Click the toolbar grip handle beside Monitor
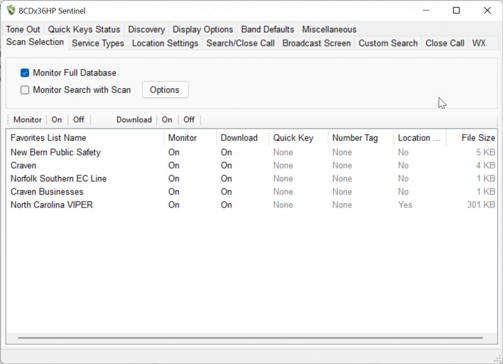 pyautogui.click(x=8, y=120)
